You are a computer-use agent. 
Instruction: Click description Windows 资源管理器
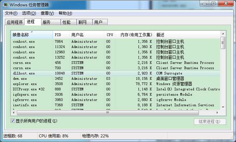tap(174, 84)
